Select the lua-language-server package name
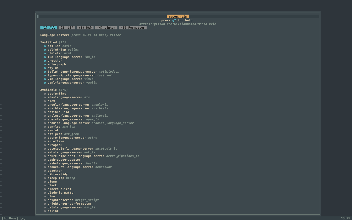This screenshot has width=352, height=220. coord(65,57)
